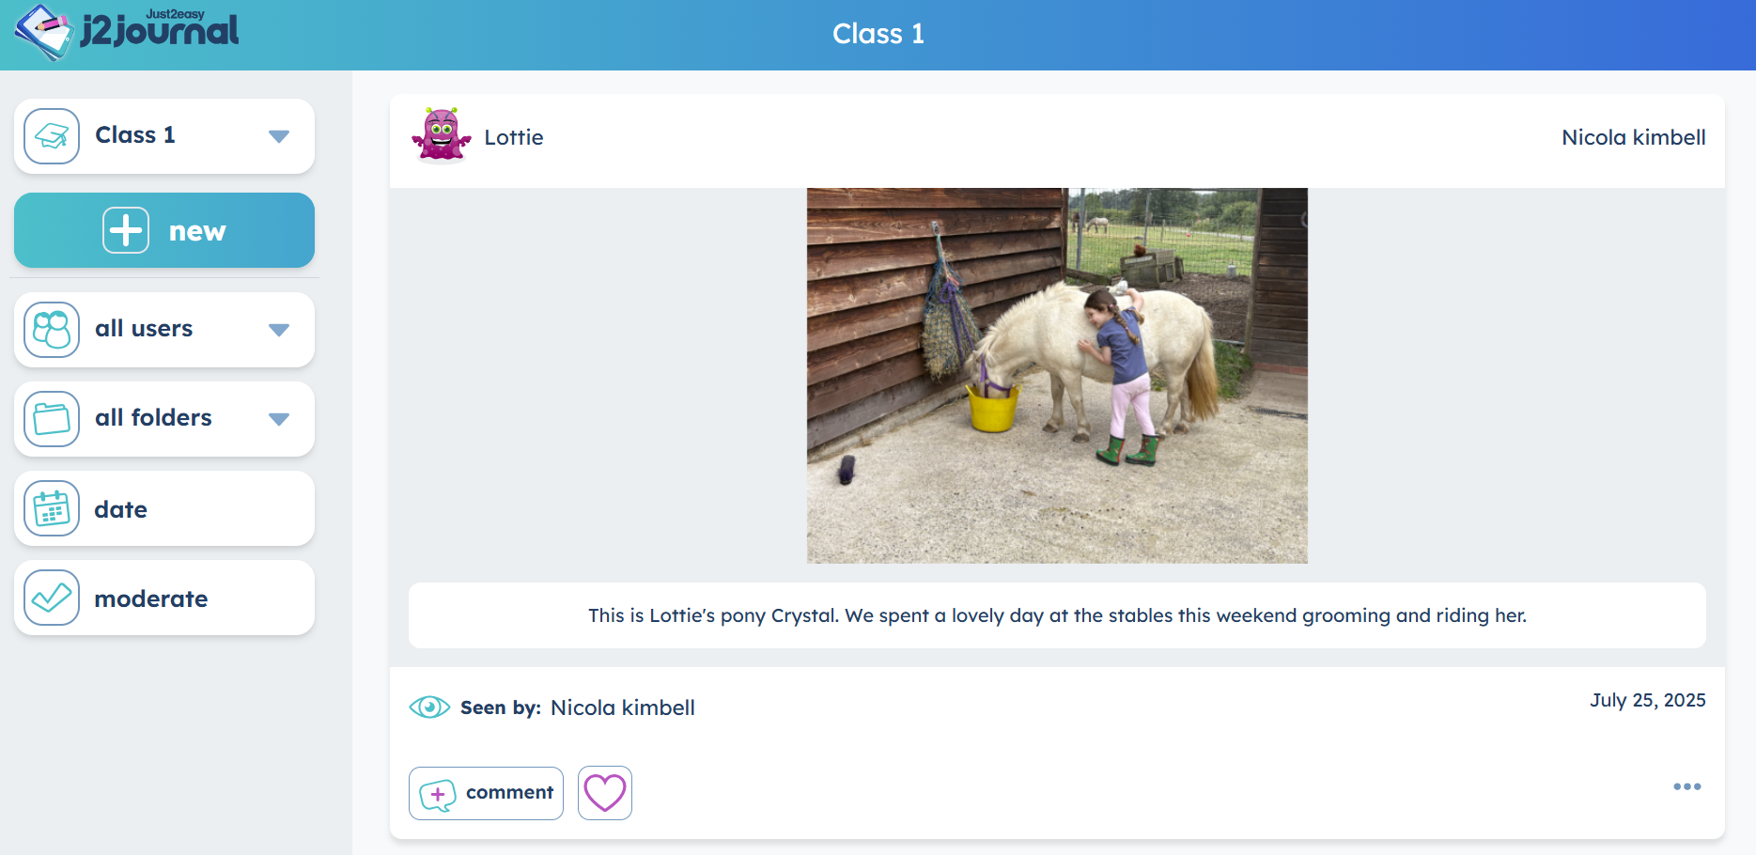Viewport: 1756px width, 855px height.
Task: Toggle the Seen by eye icon
Action: point(429,707)
